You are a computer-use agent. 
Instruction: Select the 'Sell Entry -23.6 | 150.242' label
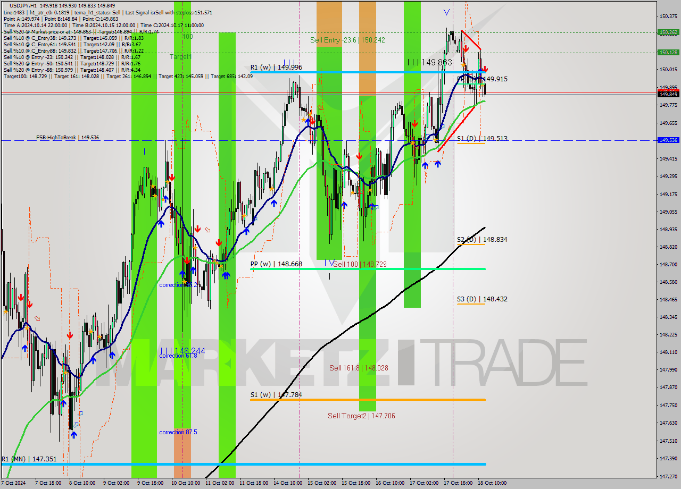click(x=348, y=40)
